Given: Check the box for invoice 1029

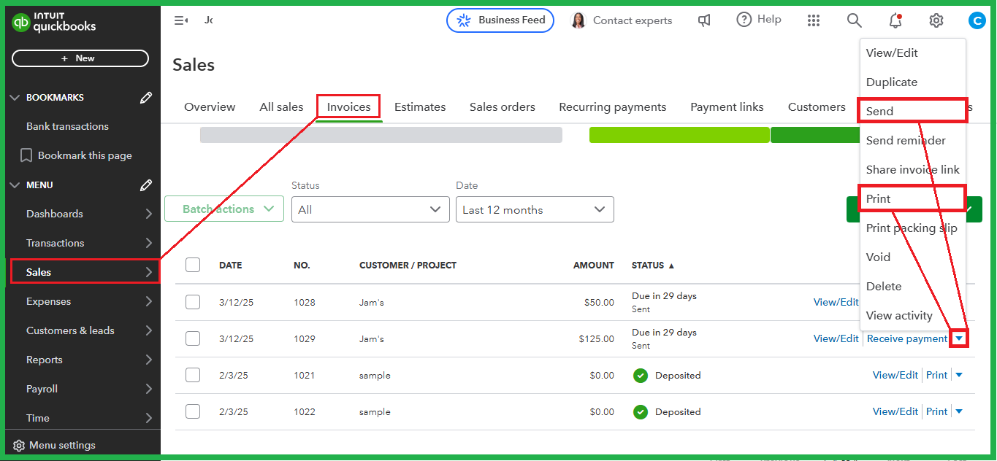Looking at the screenshot, I should click(x=193, y=338).
